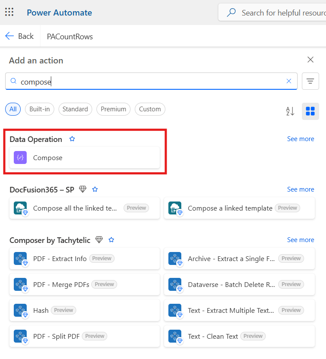Close the Add an action panel

(x=310, y=60)
